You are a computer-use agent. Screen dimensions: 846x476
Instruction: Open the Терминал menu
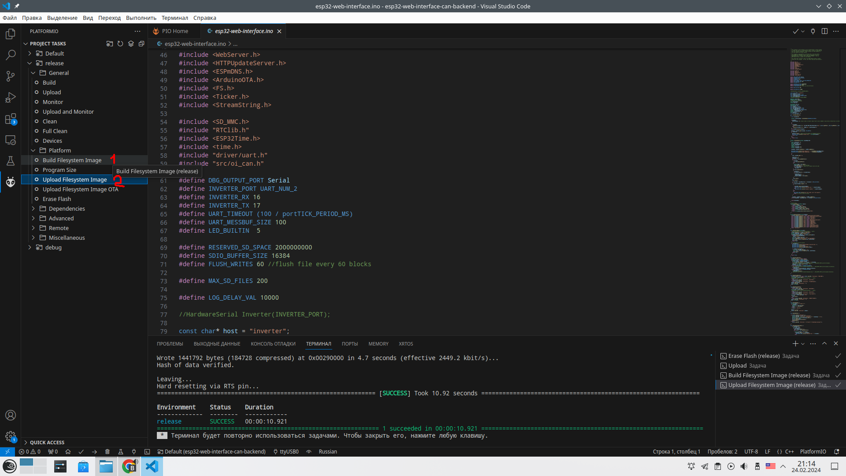[174, 18]
